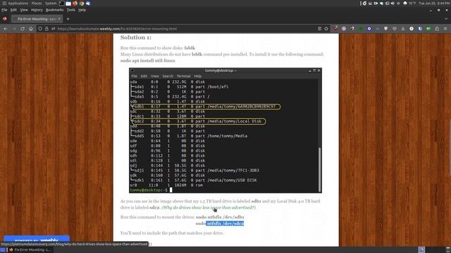451x253 pixels.
Task: Launch the blue app icon after Chrome
Action: [88, 4]
